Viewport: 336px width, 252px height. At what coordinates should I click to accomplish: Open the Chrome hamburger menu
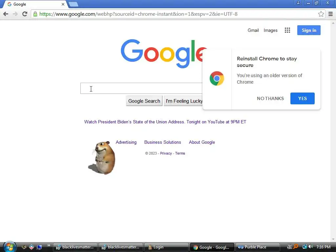[331, 14]
